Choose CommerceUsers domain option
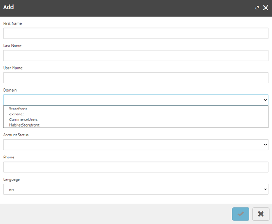The height and width of the screenshot is (224, 272). click(x=136, y=119)
